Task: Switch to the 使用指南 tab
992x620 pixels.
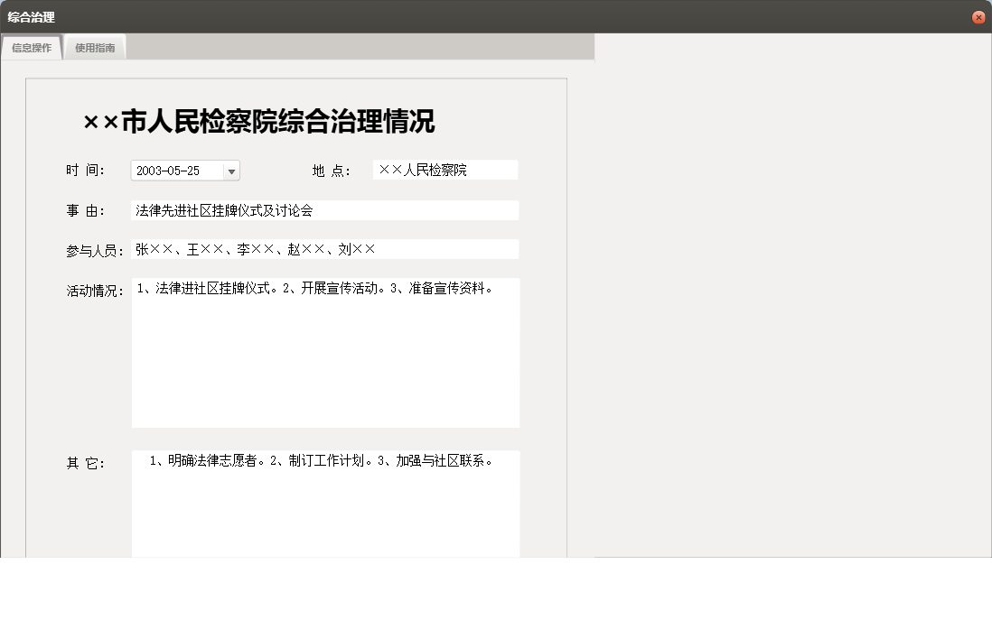Action: point(94,47)
